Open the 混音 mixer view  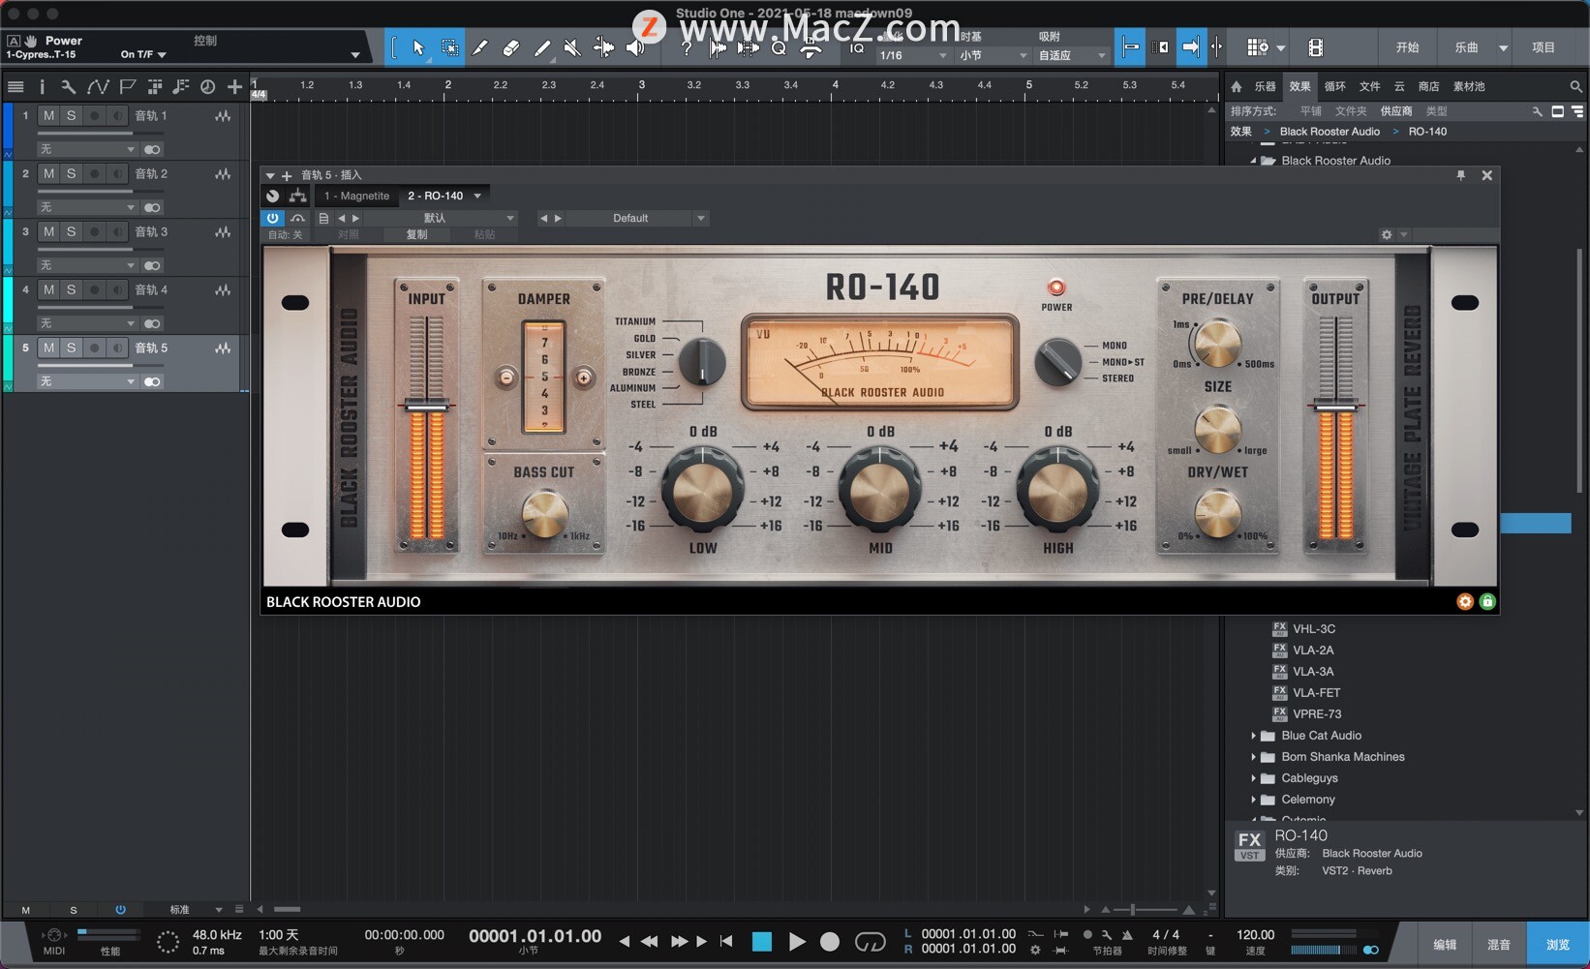(1499, 944)
